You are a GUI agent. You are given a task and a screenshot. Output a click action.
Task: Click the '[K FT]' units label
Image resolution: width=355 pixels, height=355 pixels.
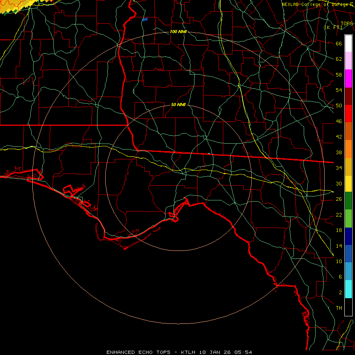tap(333, 28)
